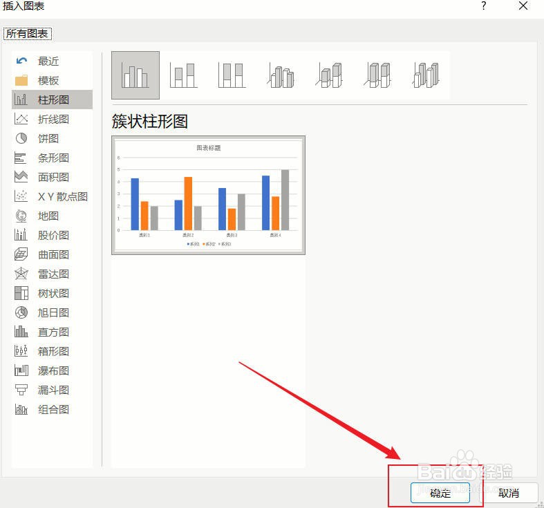Select the 3-D column subtype icon

[426, 75]
